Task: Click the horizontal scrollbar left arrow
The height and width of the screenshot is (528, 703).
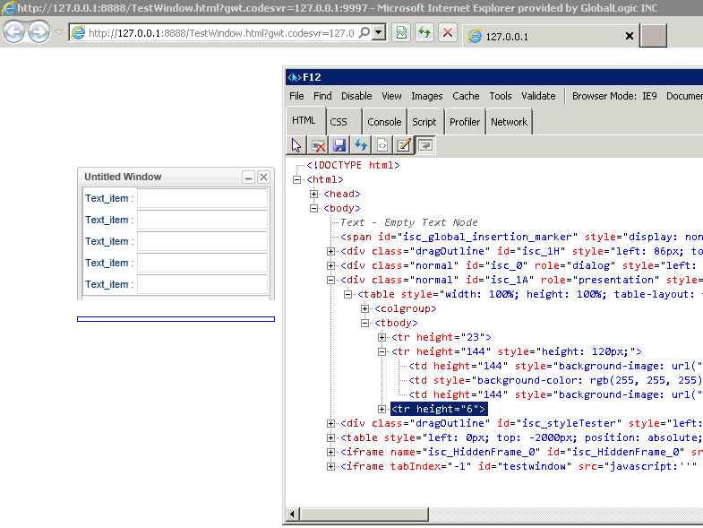Action: (292, 514)
